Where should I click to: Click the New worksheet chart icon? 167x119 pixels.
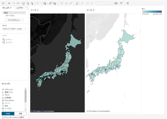coord(45,3)
